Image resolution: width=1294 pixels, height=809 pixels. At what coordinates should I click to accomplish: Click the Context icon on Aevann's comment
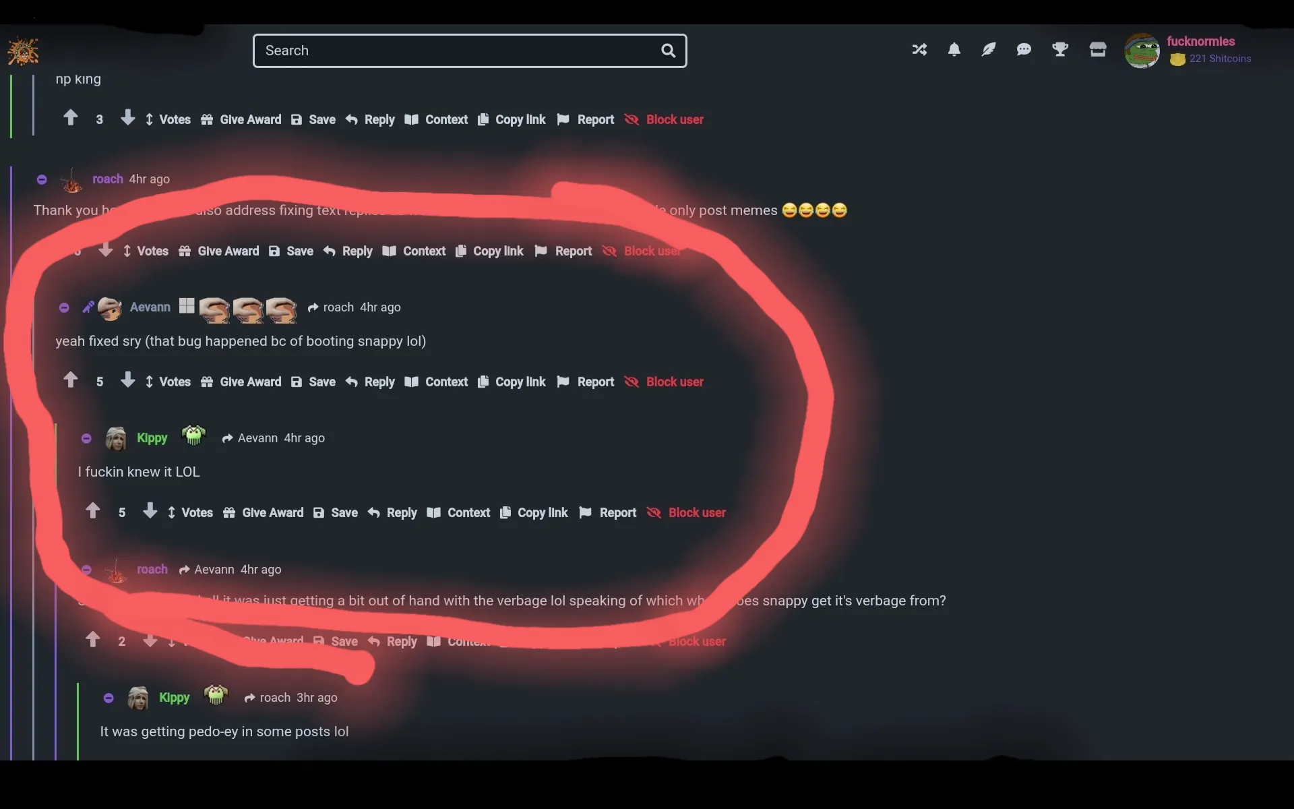411,382
